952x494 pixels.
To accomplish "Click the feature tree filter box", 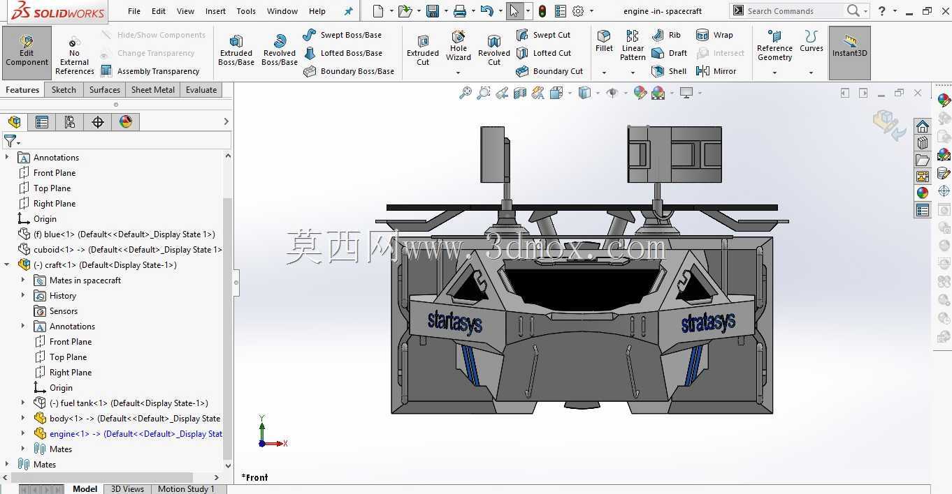I will (117, 142).
